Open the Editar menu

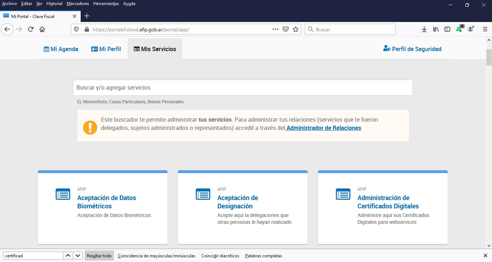pyautogui.click(x=27, y=4)
